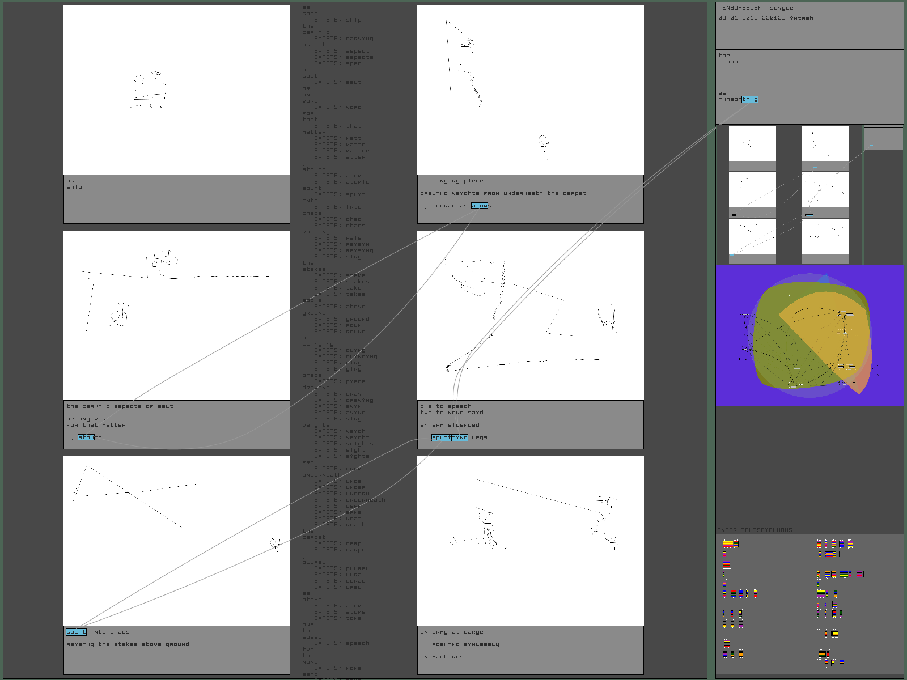Click the first thumbnail in the minimap grid

point(752,144)
